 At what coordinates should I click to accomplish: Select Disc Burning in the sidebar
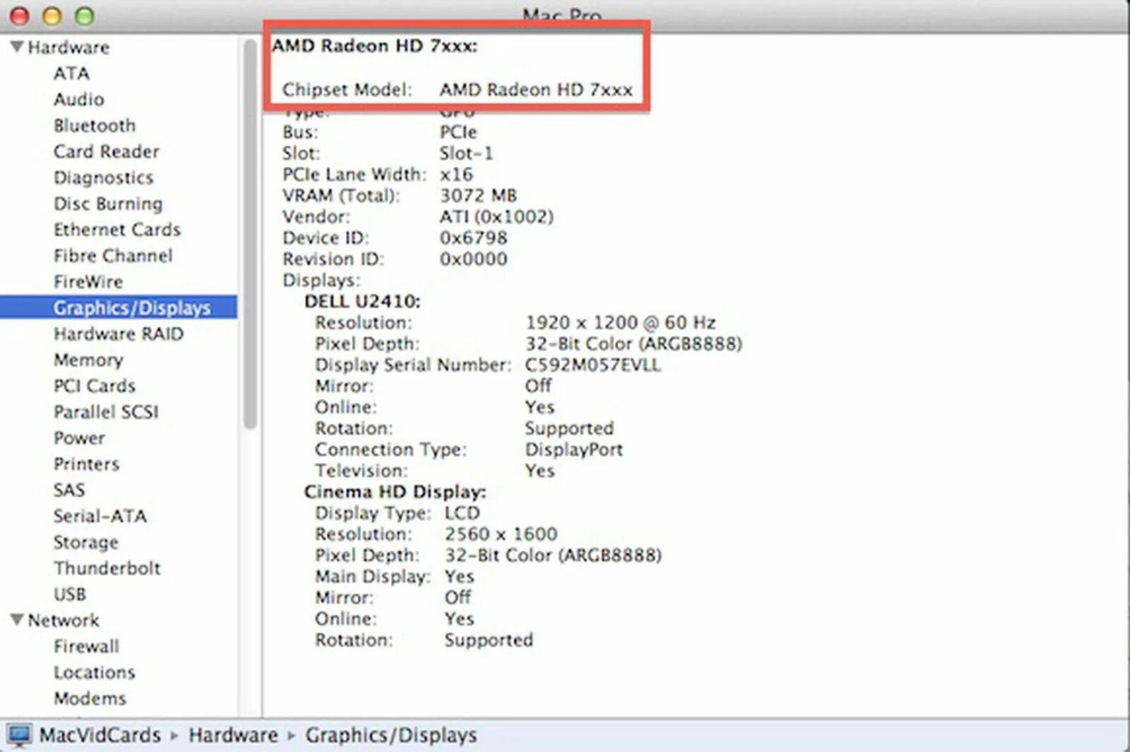click(108, 204)
